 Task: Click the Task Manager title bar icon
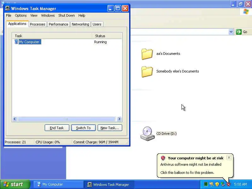click(x=7, y=9)
